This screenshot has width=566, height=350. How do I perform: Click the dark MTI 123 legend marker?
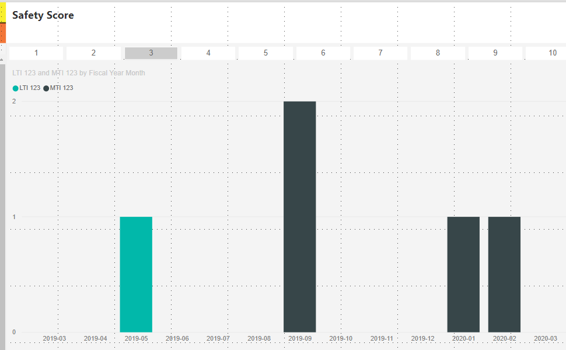[46, 88]
